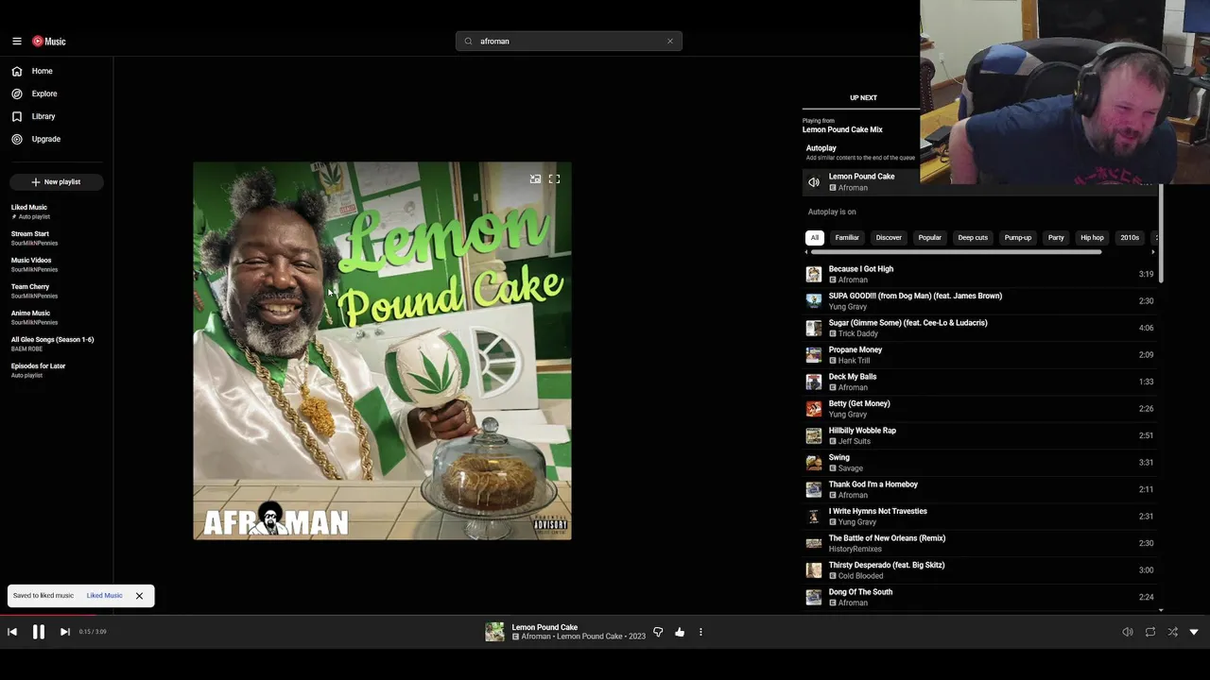Screen dimensions: 1210x680
Task: Play I Write Hymns Not Travesties
Action: coord(979,517)
